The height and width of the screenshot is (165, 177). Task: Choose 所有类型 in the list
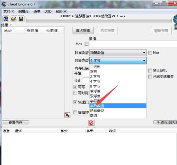coord(118,111)
